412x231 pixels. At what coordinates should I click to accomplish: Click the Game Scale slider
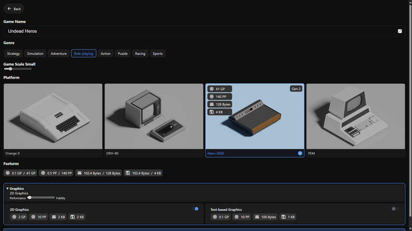[x=18, y=69]
